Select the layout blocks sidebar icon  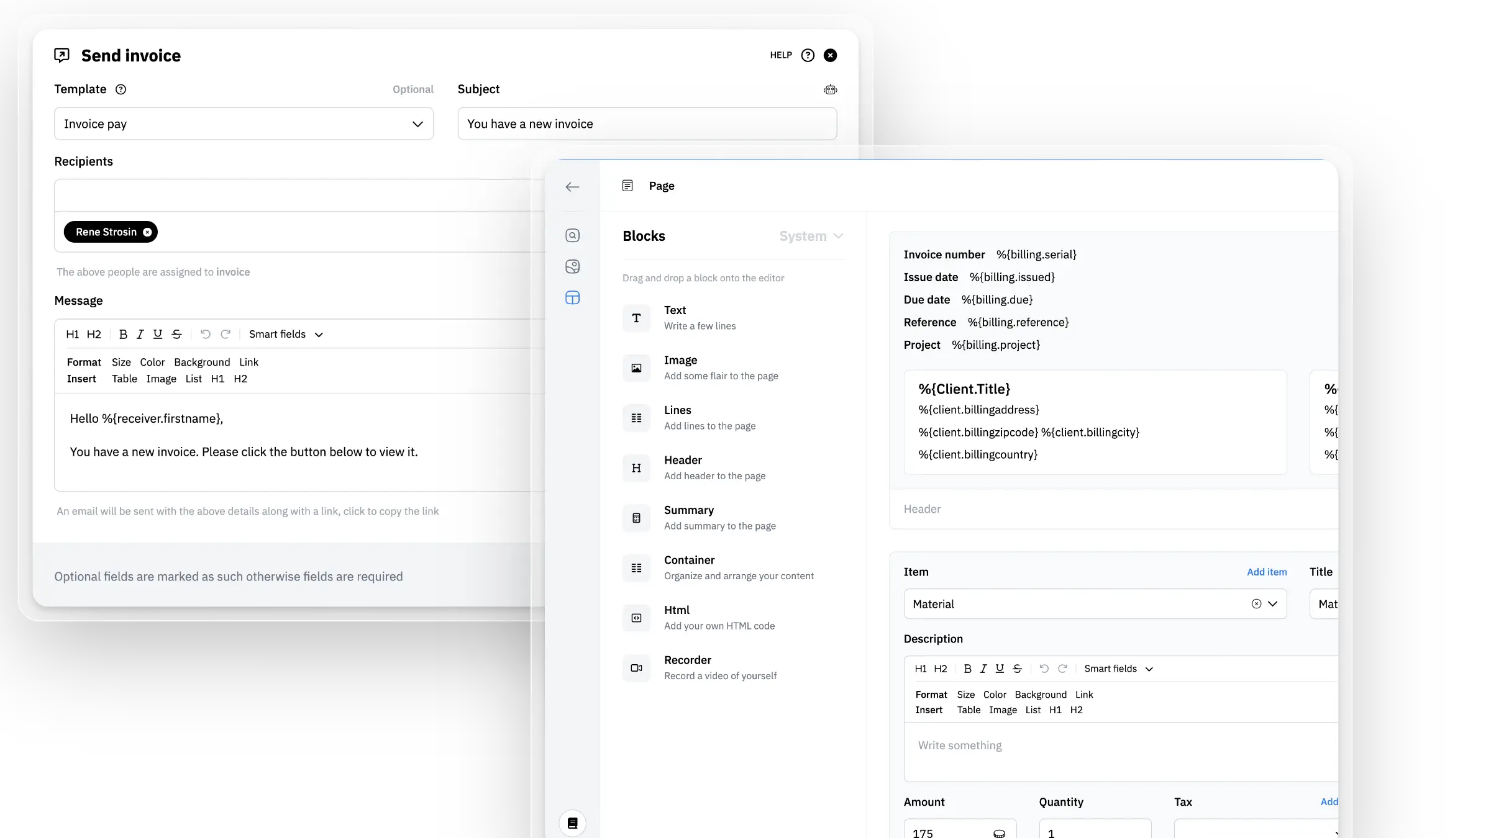pyautogui.click(x=572, y=298)
